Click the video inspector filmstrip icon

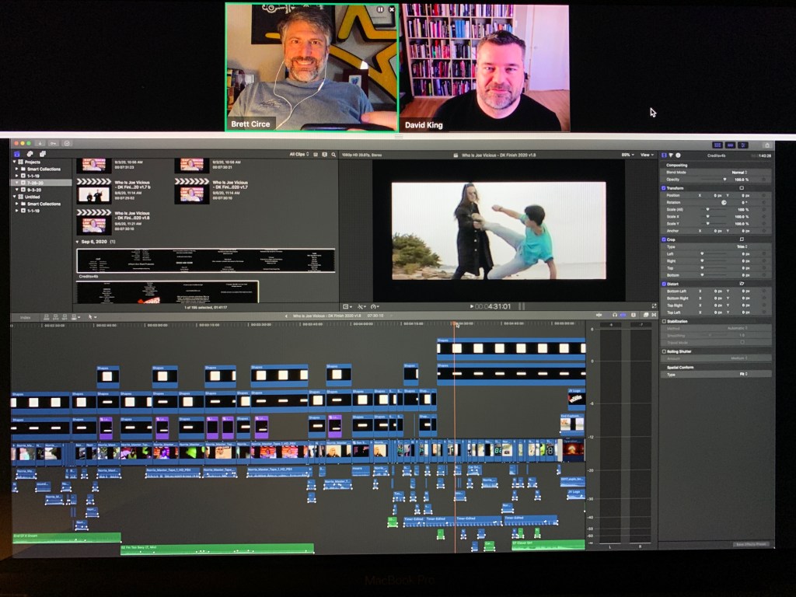(x=664, y=155)
